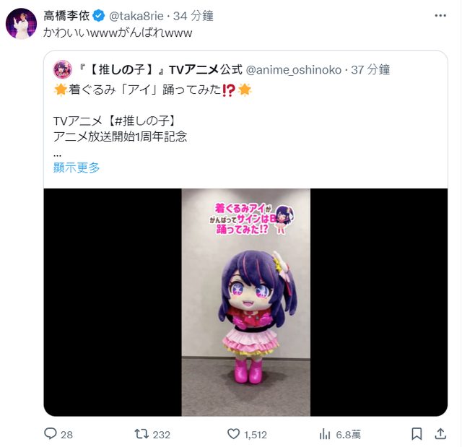Viewport: 462px width, 447px height.
Task: Open the @anime_oshinoko handle link
Action: (x=294, y=70)
